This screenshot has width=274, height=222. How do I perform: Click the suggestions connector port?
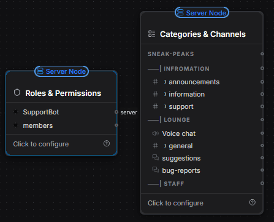pos(262,158)
